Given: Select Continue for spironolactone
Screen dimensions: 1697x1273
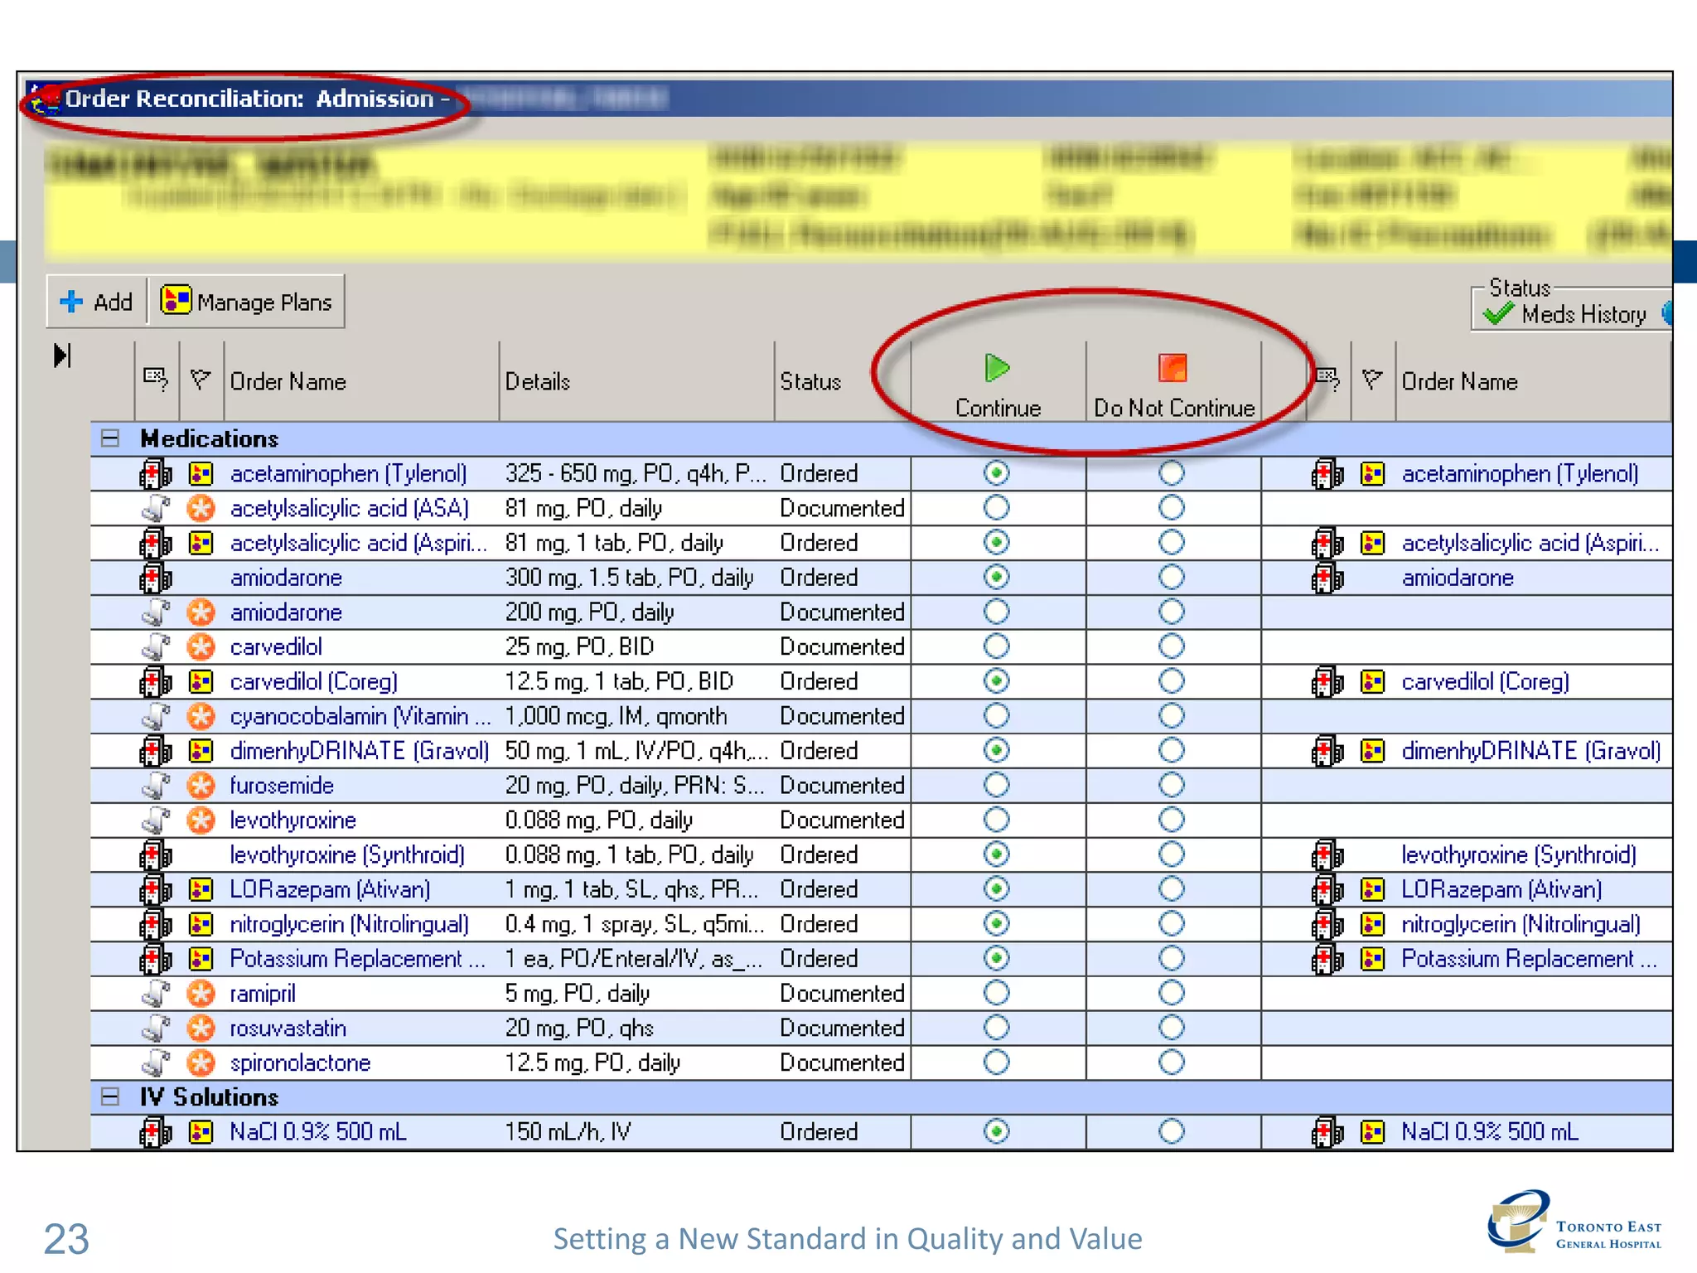Looking at the screenshot, I should (996, 1062).
